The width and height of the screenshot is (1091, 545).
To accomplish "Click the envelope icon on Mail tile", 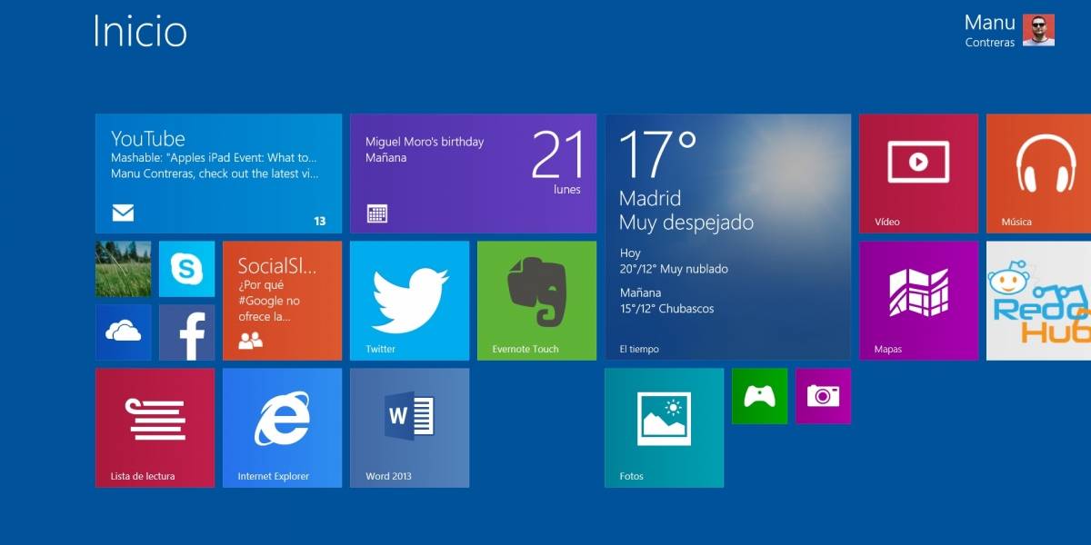I will (123, 213).
